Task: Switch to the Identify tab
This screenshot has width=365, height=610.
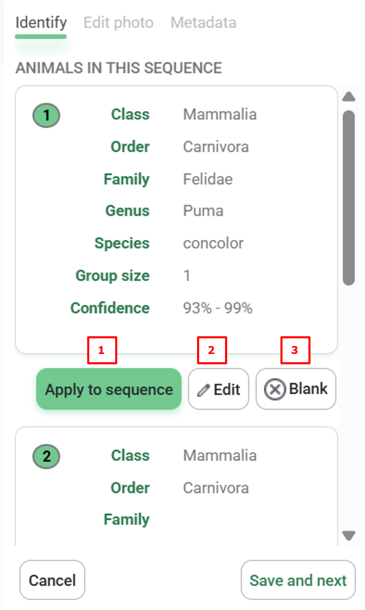Action: pyautogui.click(x=41, y=23)
